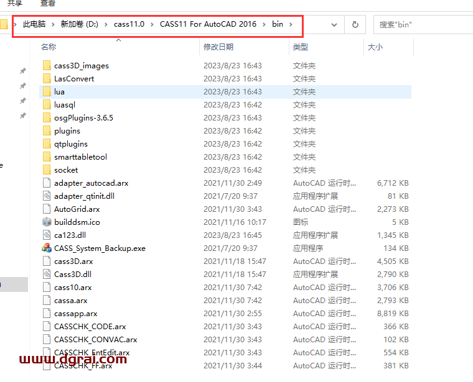The width and height of the screenshot is (473, 382).
Task: Select the qtplugins folder name
Action: coord(71,144)
